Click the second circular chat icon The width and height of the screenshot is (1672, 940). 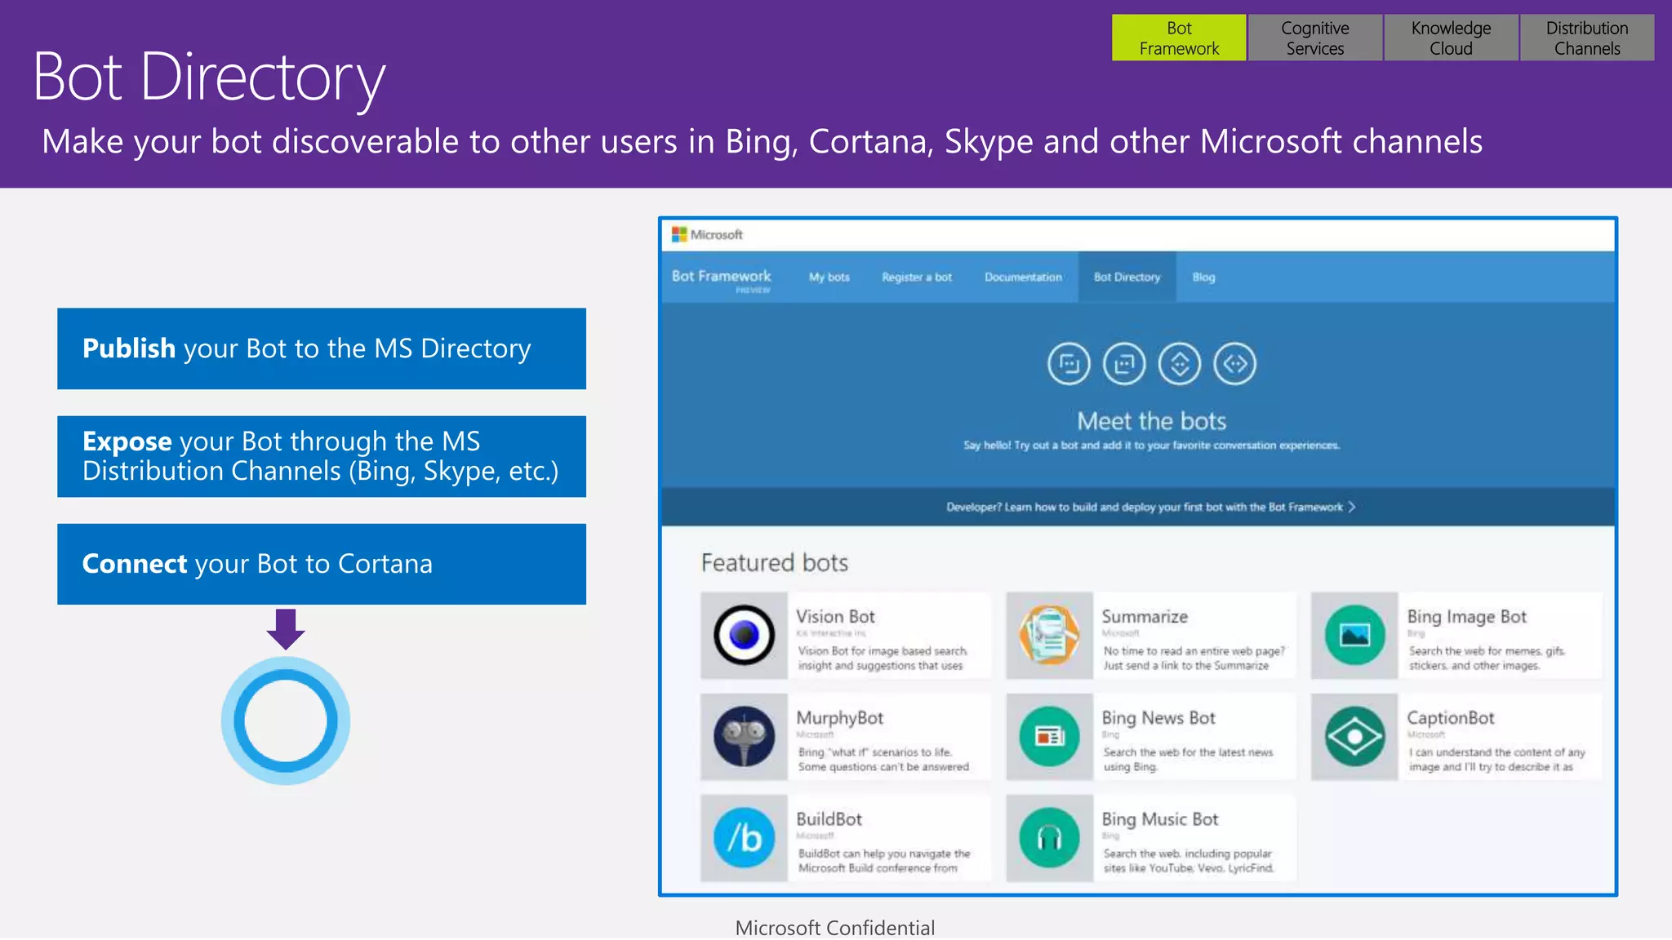1124,364
